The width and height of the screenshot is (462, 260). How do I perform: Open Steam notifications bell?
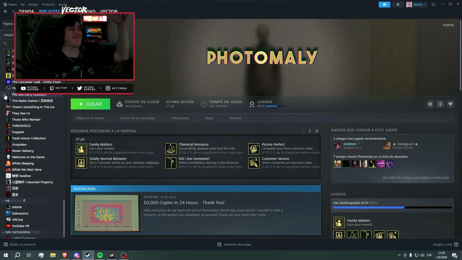point(398,4)
